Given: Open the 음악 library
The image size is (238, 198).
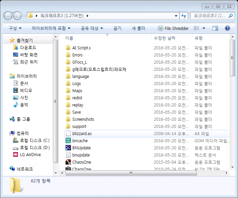Looking at the screenshot, I should [x=21, y=105].
